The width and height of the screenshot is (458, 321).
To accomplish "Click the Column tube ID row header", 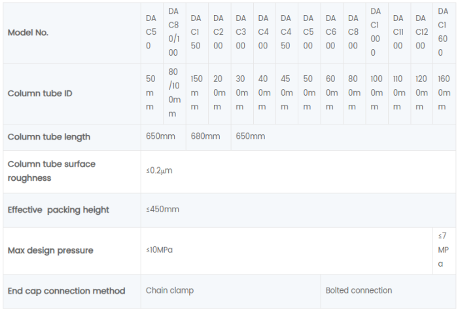I will pos(40,93).
